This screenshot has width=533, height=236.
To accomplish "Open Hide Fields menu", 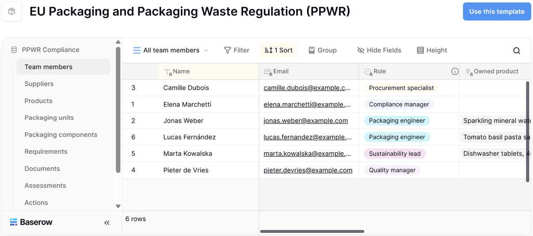I will 379,50.
